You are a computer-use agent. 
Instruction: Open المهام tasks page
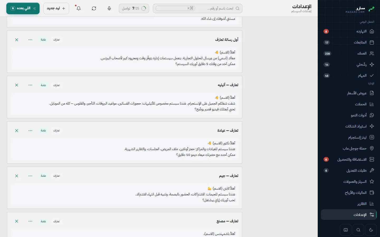pos(349,76)
